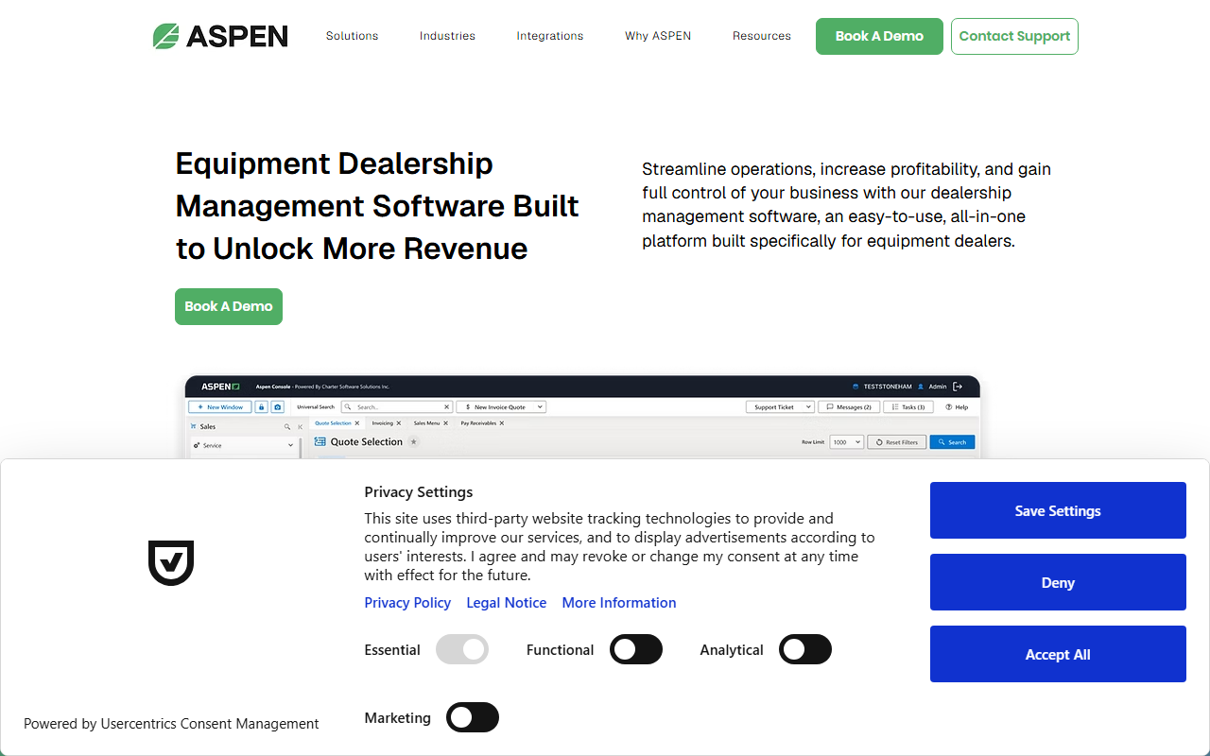The image size is (1210, 756).
Task: Click the blue Search button in preview
Action: pyautogui.click(x=952, y=441)
